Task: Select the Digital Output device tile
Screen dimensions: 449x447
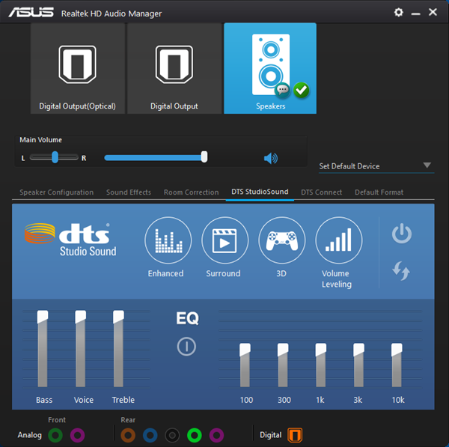Action: [174, 68]
